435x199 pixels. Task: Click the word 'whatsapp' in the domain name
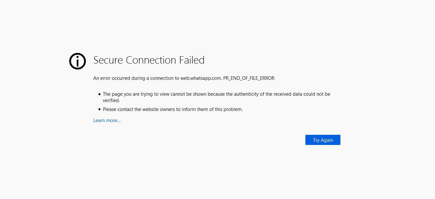202,78
